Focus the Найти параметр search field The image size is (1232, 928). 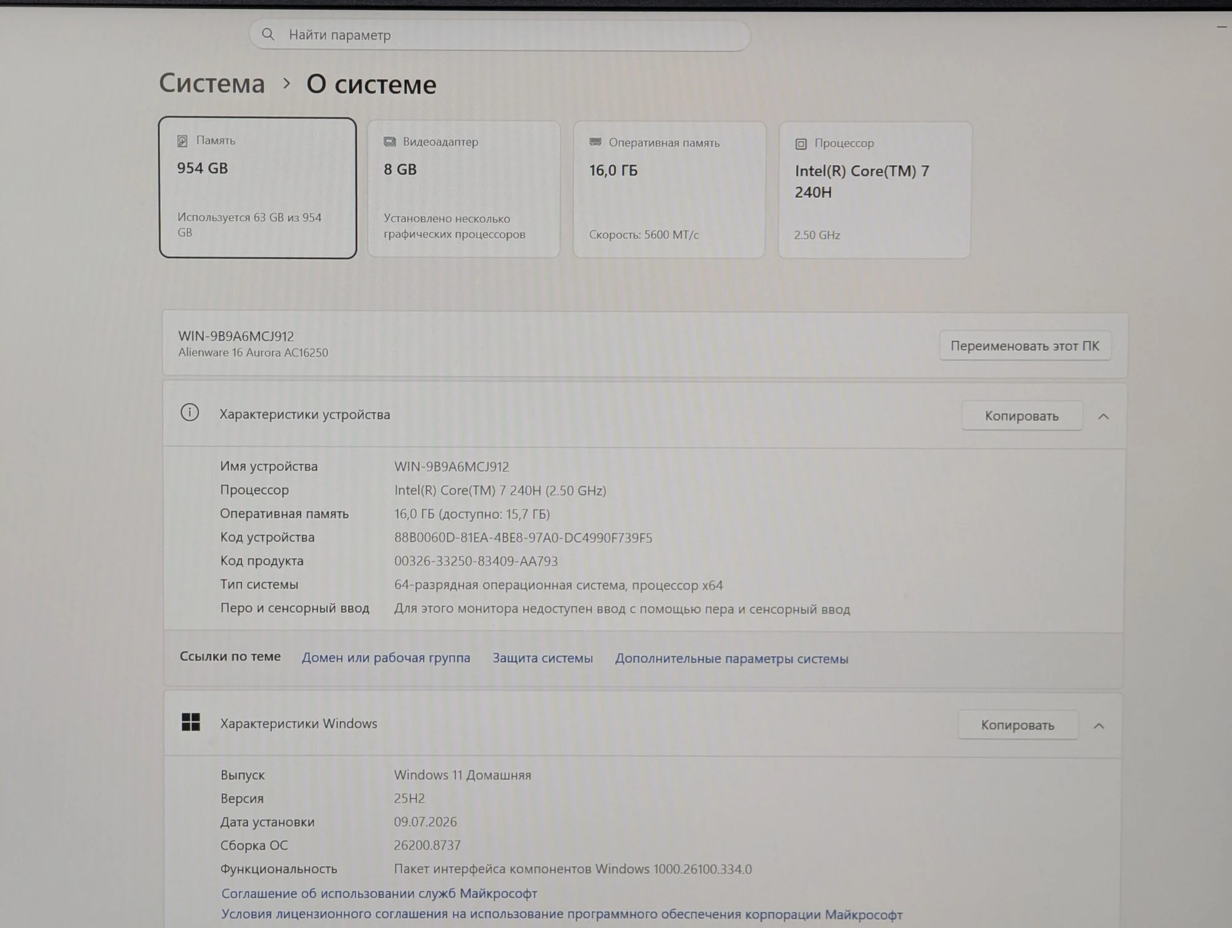click(x=500, y=35)
